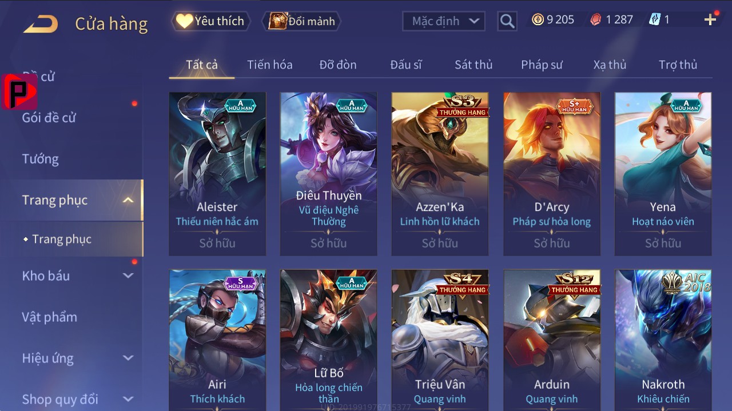Open the Nakroth Khiêu chiến skin card
This screenshot has width=732, height=411.
tap(663, 340)
